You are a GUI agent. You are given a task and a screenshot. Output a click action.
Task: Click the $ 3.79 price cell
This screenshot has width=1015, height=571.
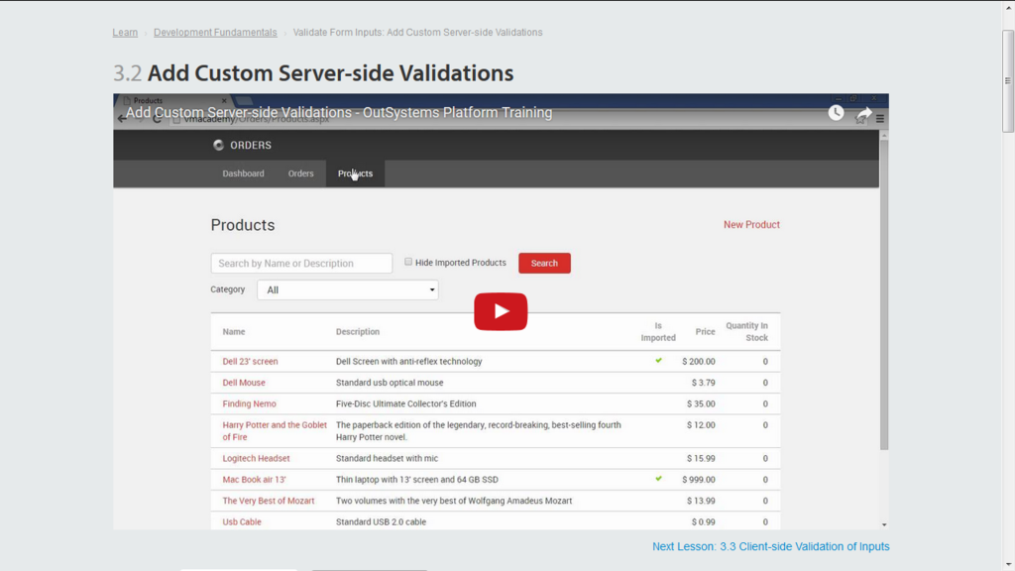coord(703,383)
